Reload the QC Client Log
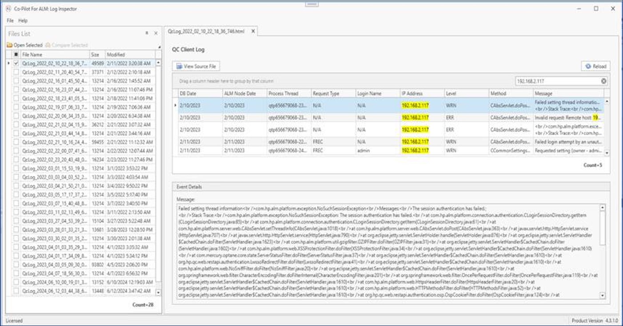 pos(595,66)
